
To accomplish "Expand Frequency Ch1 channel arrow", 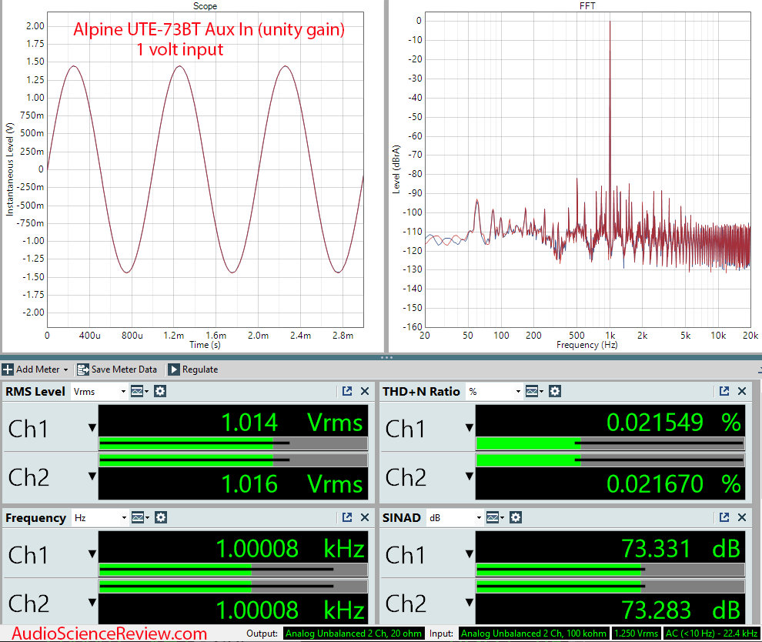I will 92,553.
